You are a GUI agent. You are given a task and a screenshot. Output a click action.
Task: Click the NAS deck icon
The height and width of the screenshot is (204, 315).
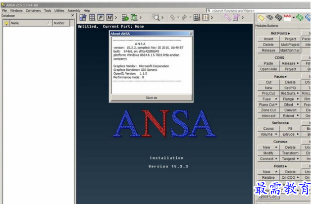[287, 18]
